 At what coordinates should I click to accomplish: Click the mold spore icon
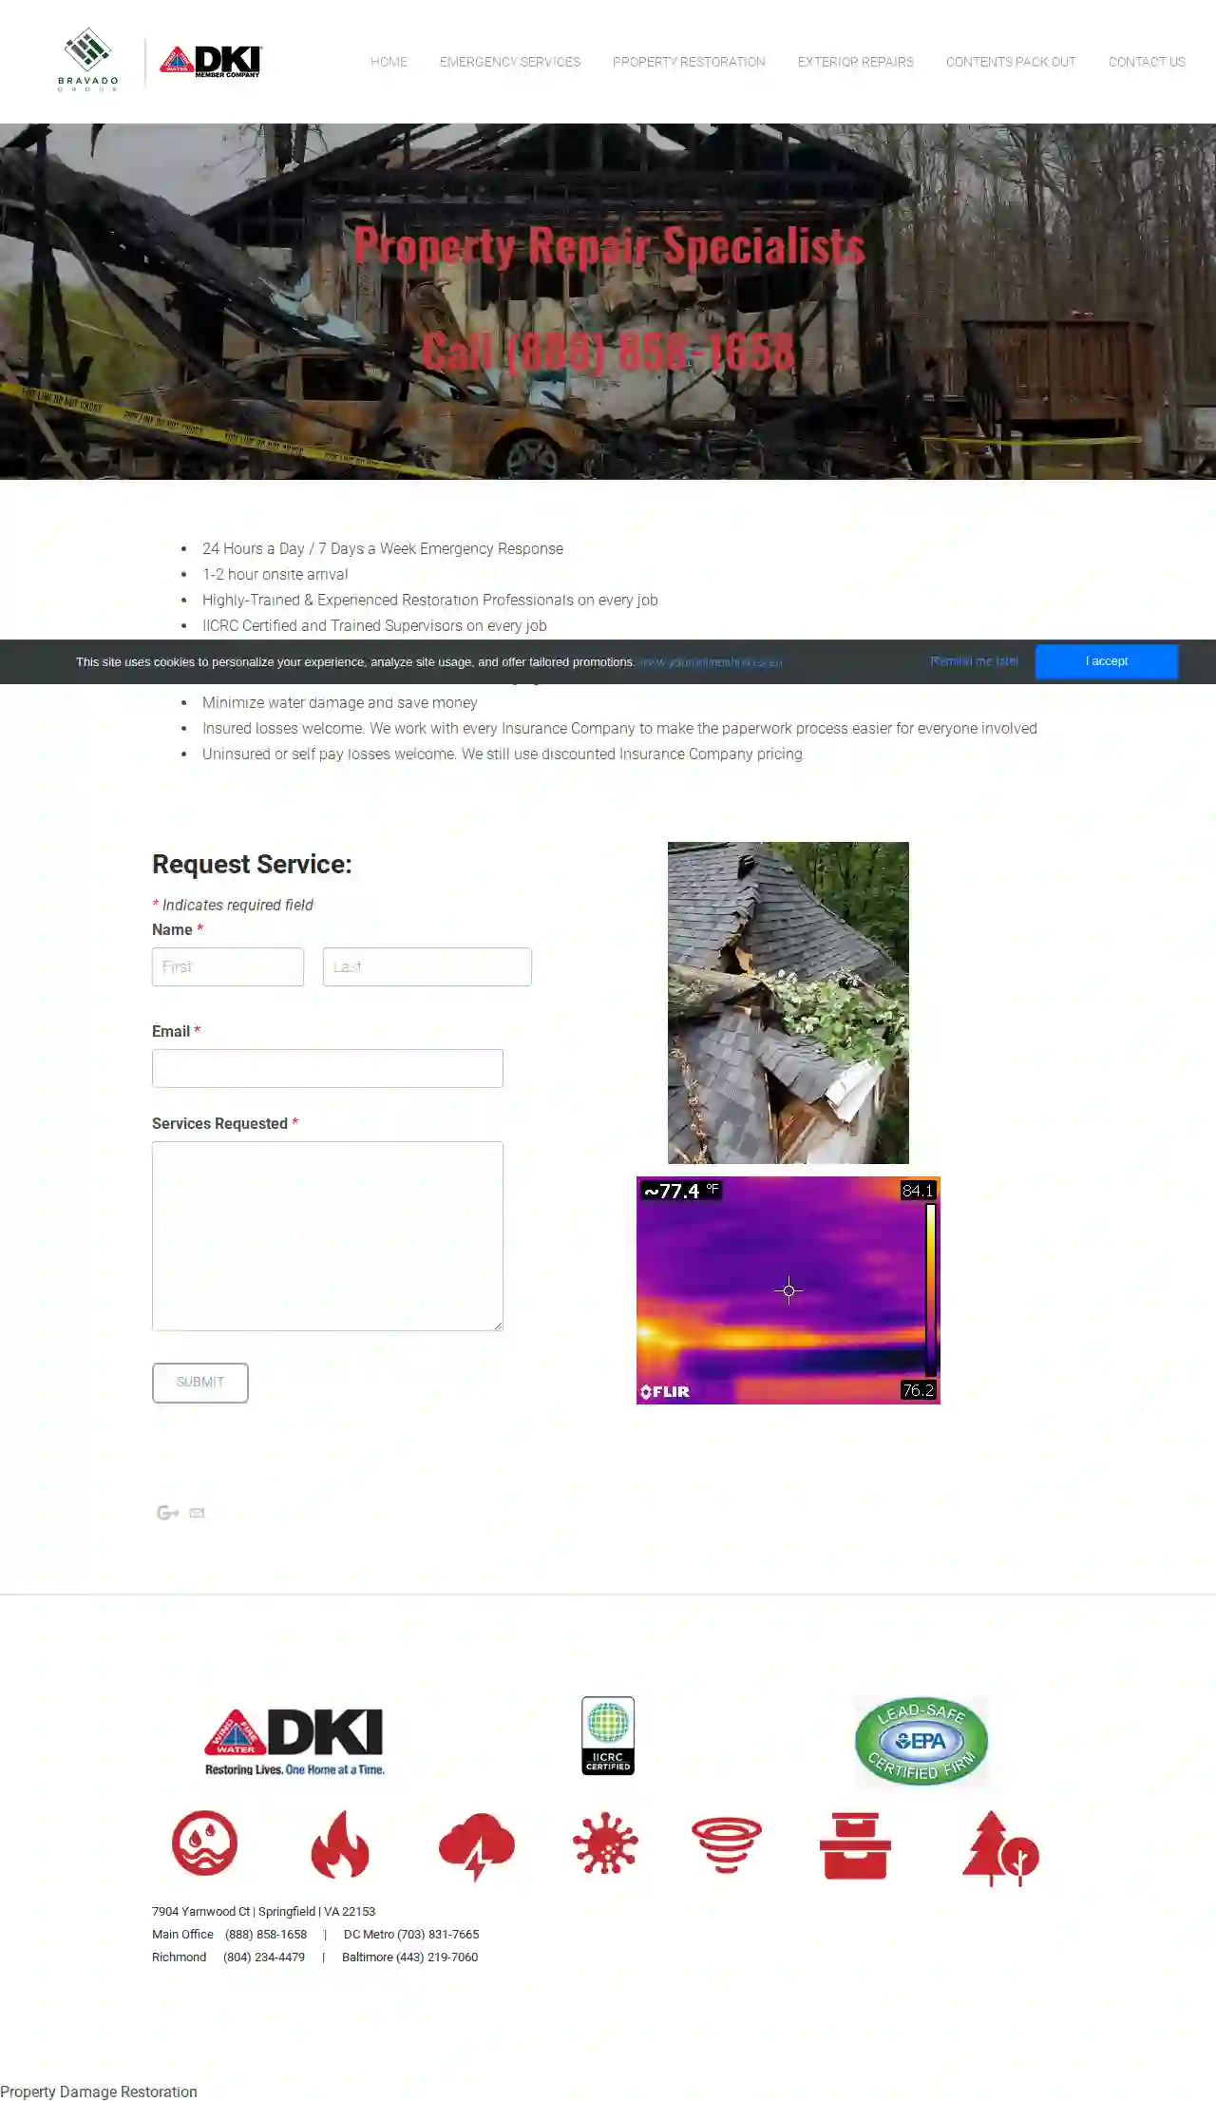[x=605, y=1843]
